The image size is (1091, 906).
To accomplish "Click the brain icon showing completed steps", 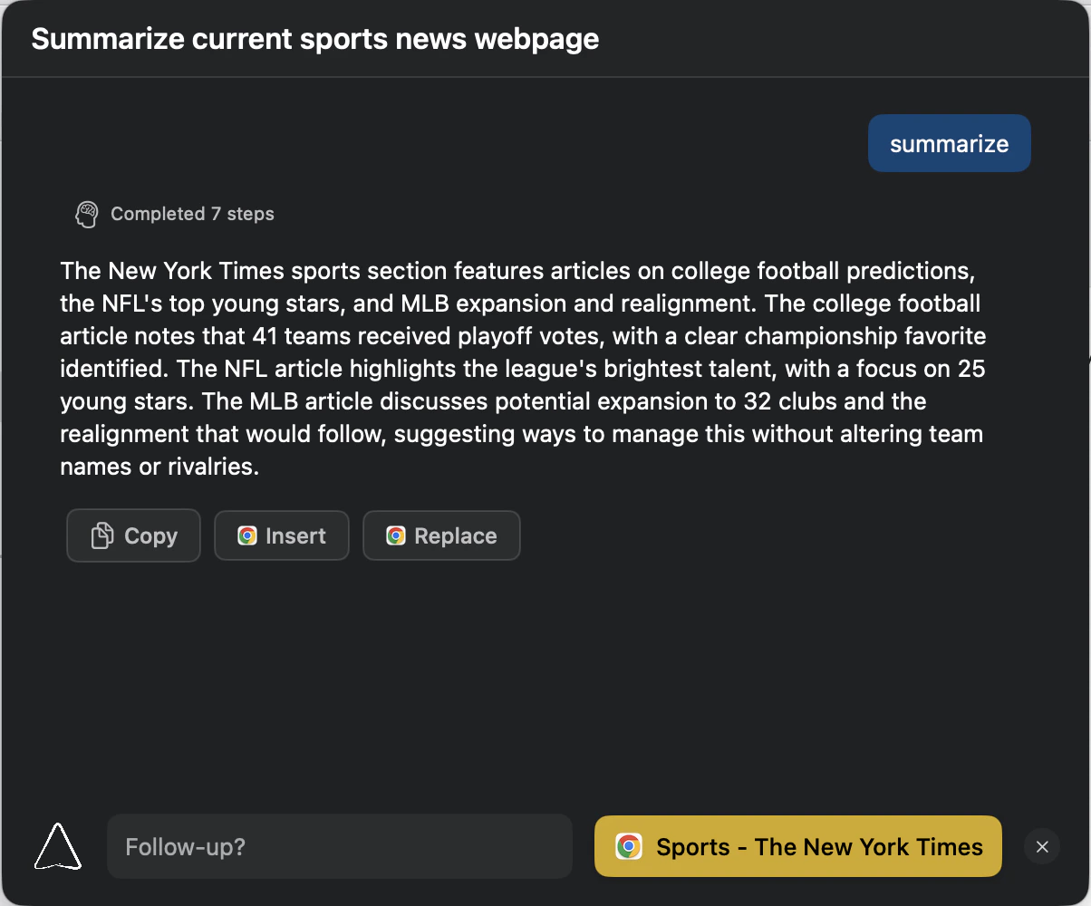I will 87,214.
